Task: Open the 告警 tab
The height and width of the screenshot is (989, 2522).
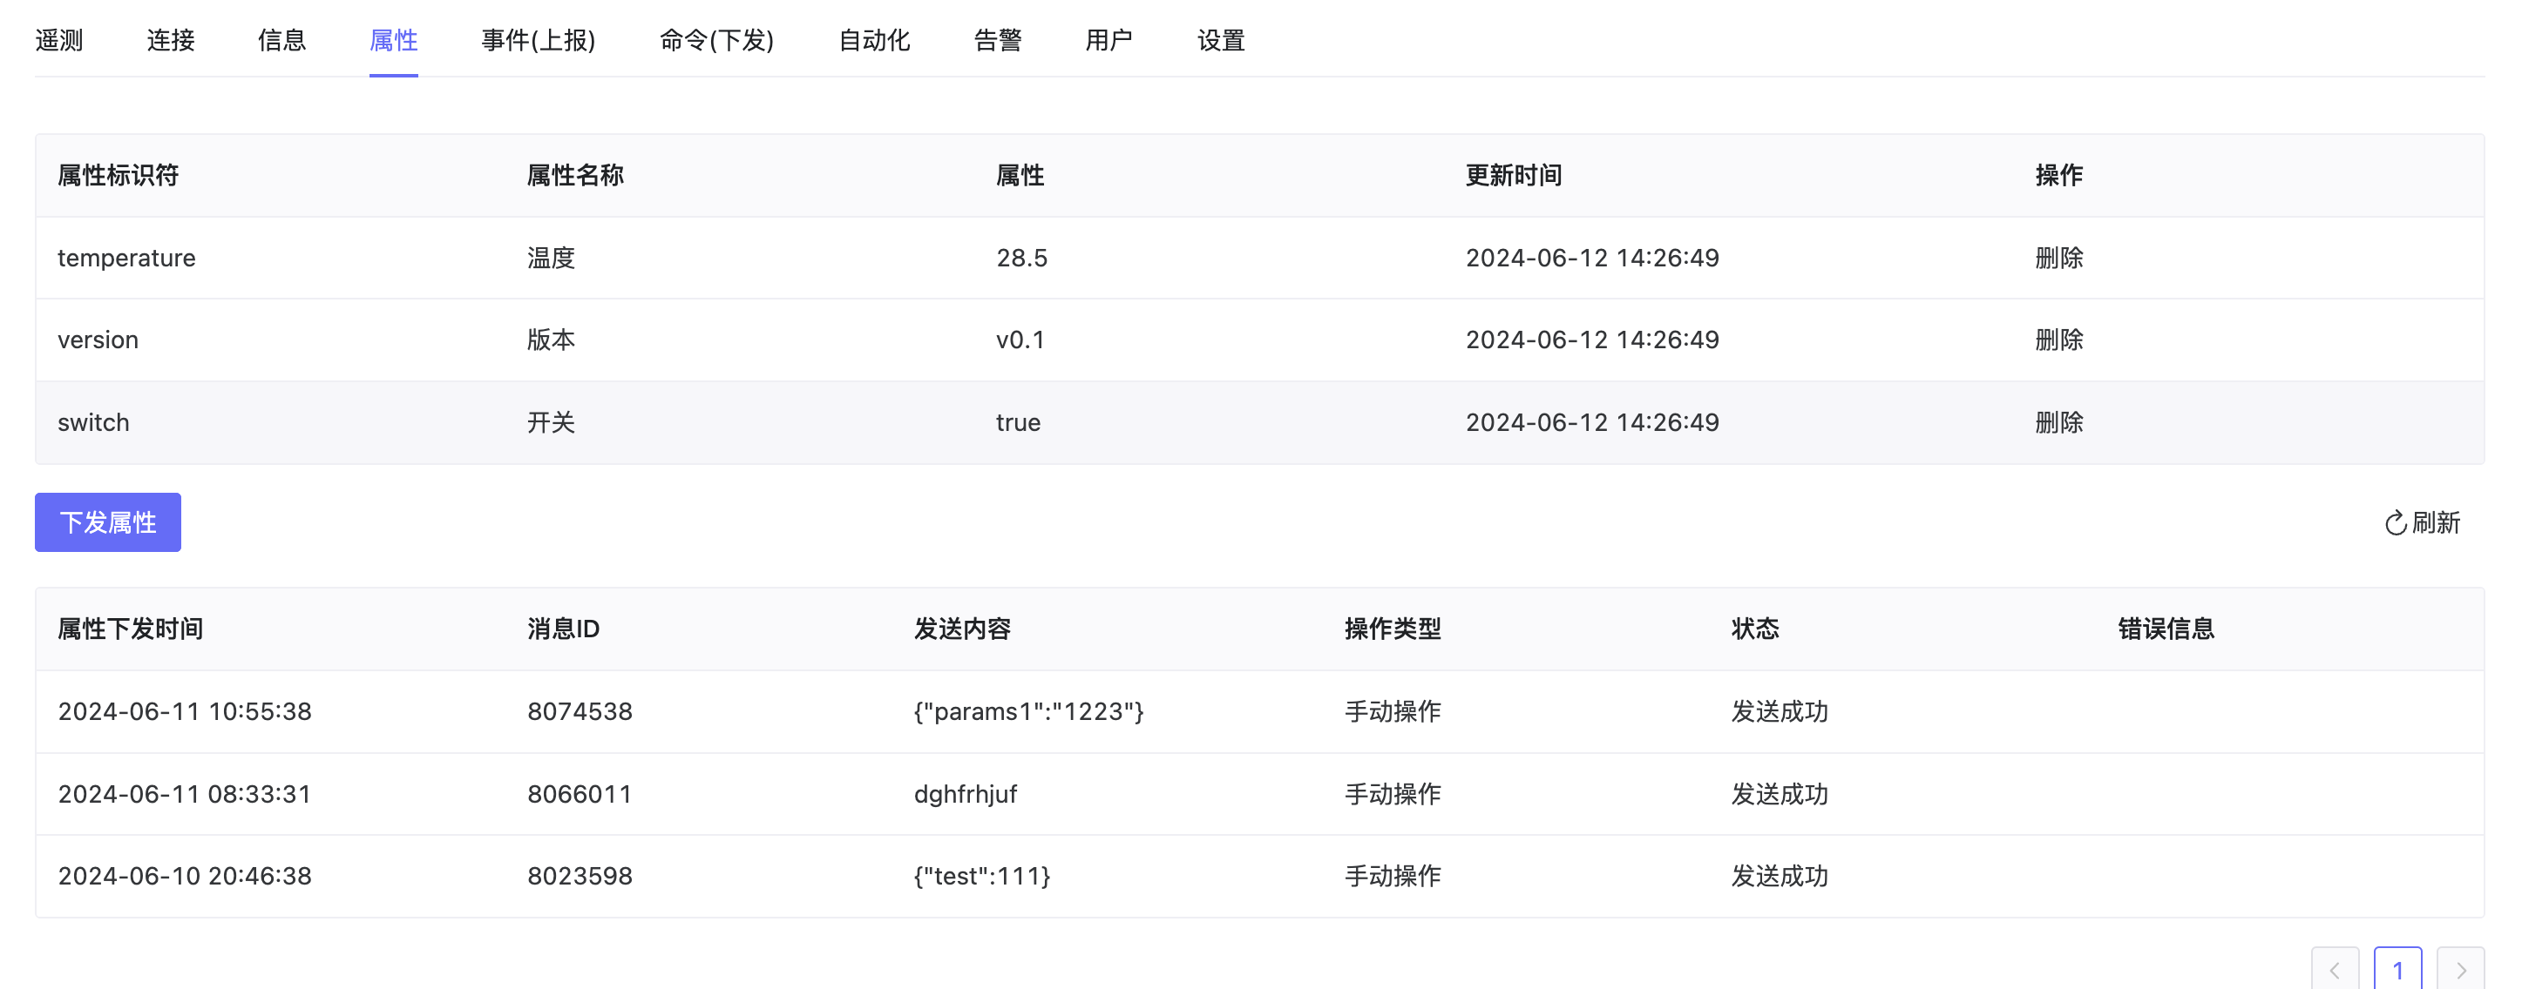Action: [x=998, y=40]
